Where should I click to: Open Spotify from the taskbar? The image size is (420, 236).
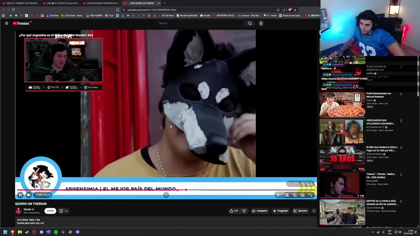[56, 232]
